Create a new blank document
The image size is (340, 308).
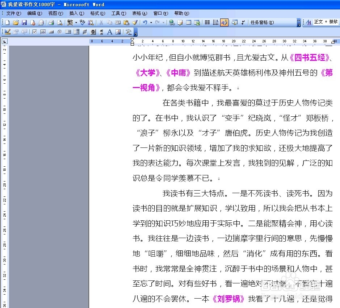8,22
